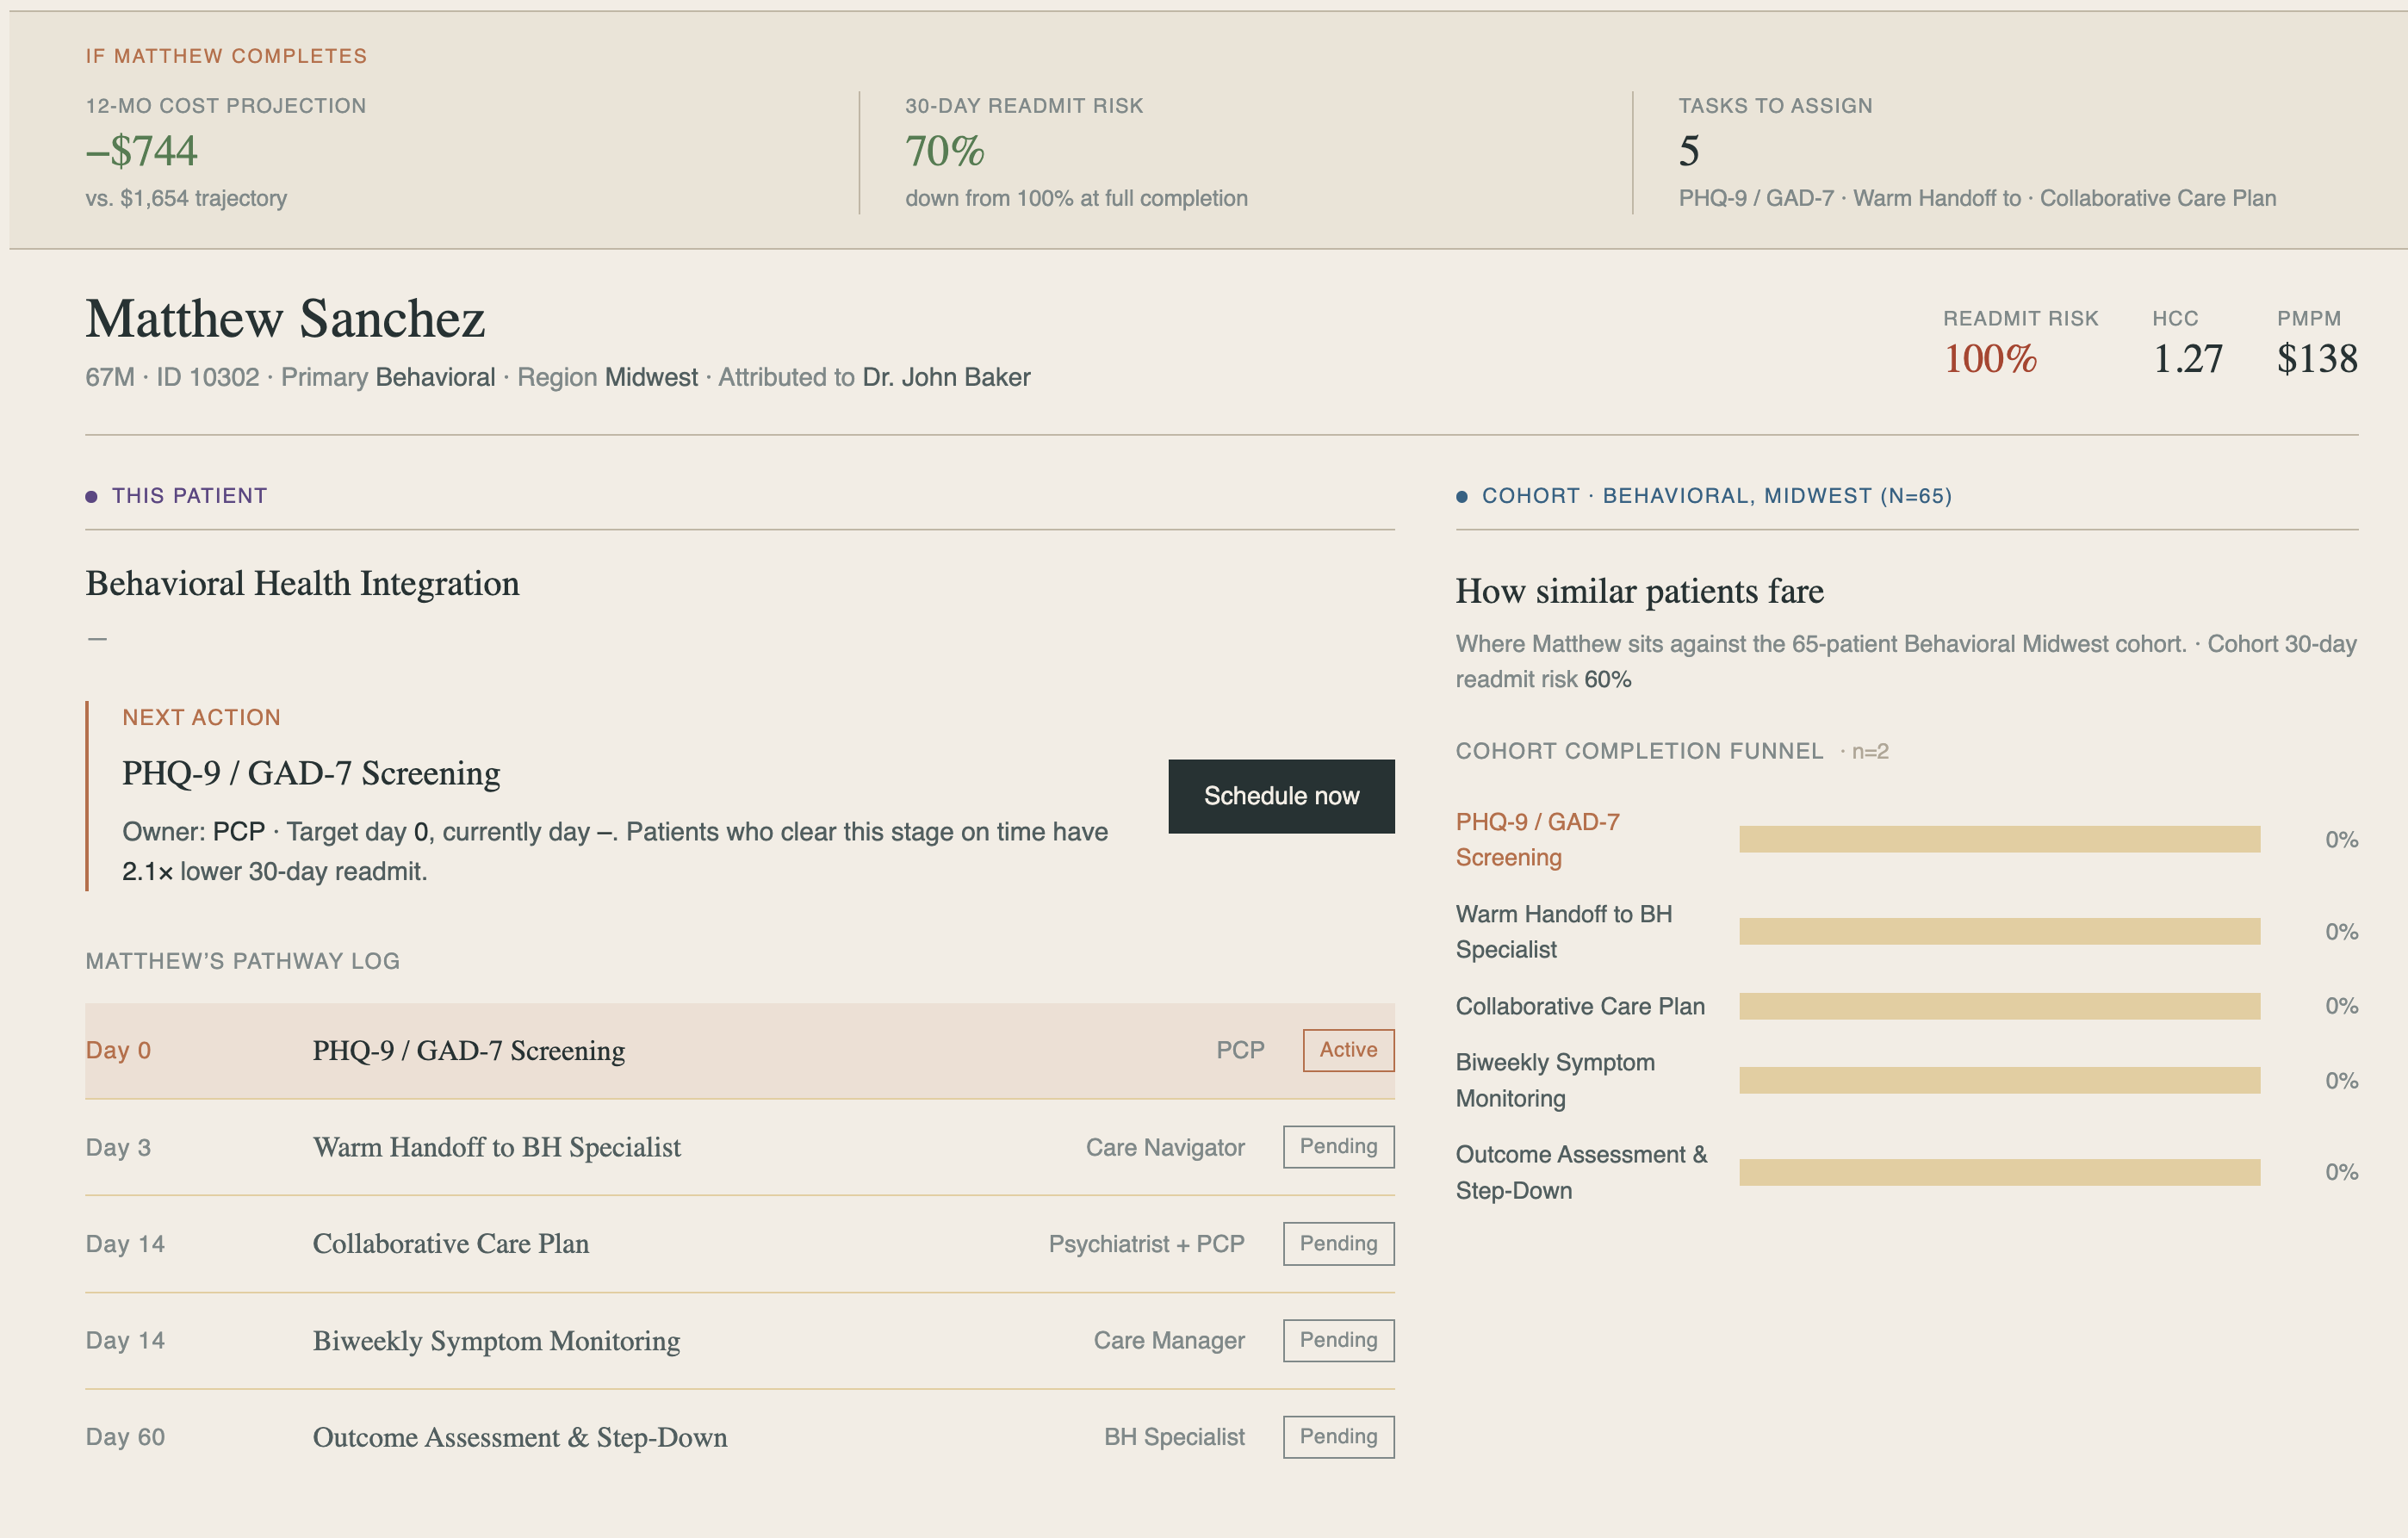
Task: Click the tasks list summary under Tasks to Assign
Action: coord(1977,198)
